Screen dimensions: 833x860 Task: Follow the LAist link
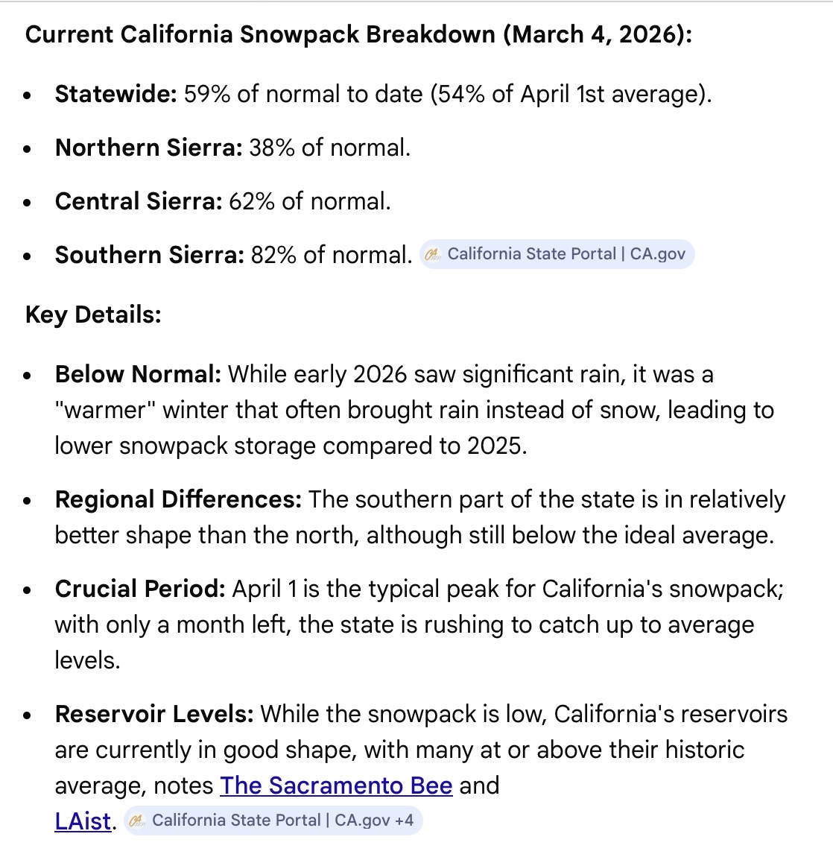pyautogui.click(x=82, y=821)
